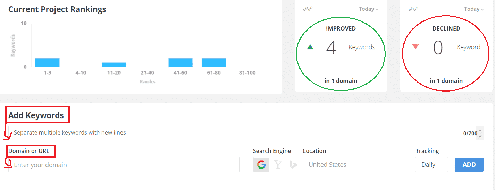Click the Tracking label
Screen dimensions: 495x190
427,151
